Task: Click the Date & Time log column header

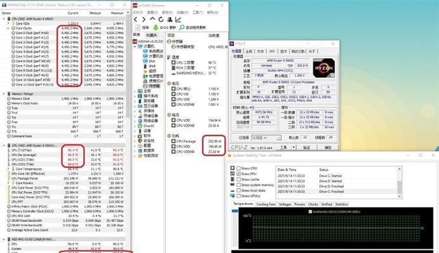Action: coord(287,170)
